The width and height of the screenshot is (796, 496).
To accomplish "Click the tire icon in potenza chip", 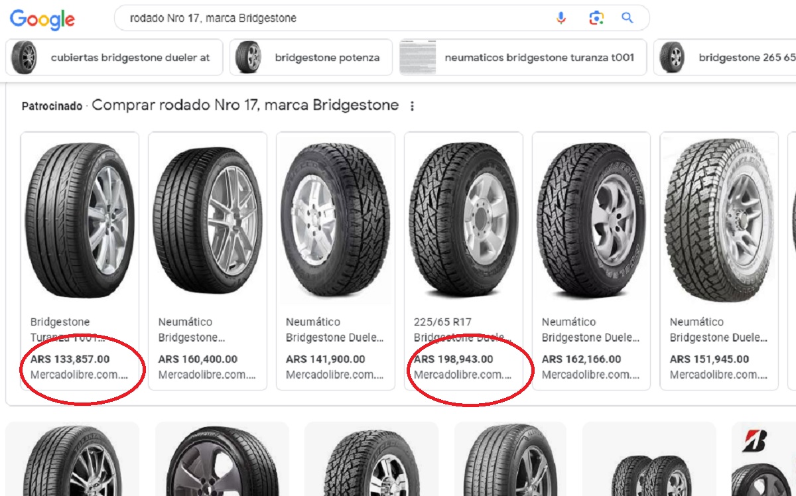I will point(249,58).
